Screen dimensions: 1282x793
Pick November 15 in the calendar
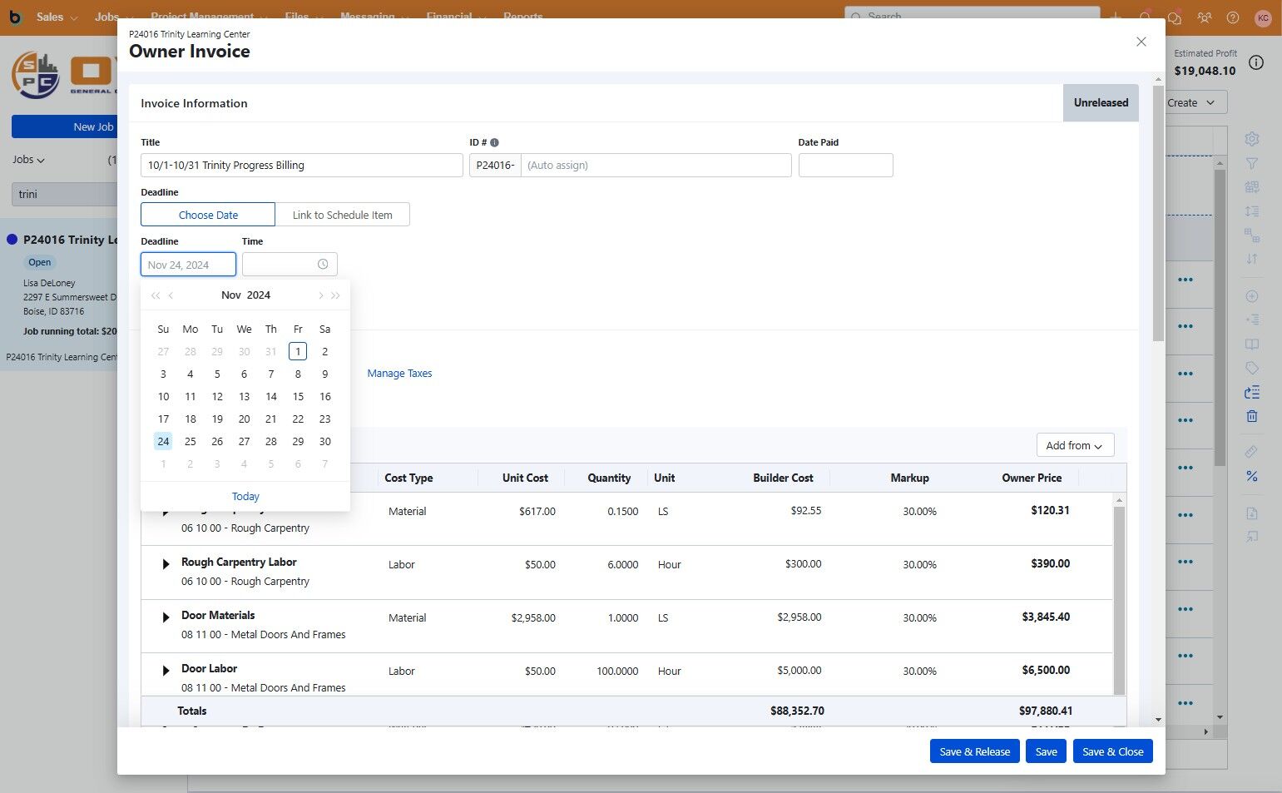298,397
